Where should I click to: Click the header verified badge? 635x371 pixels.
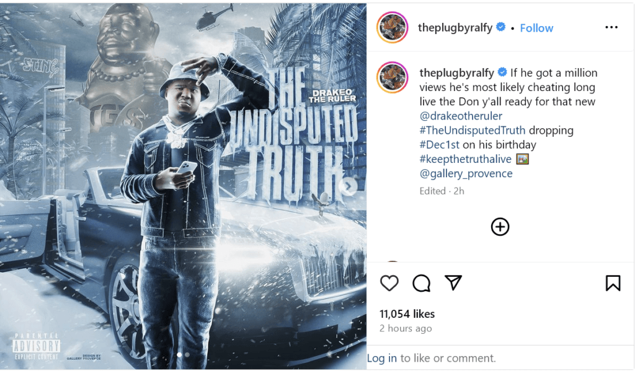[x=501, y=27]
